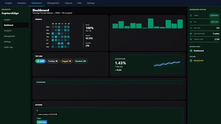Click the Dashboard active slot label
The image size is (221, 124).
tap(199, 51)
